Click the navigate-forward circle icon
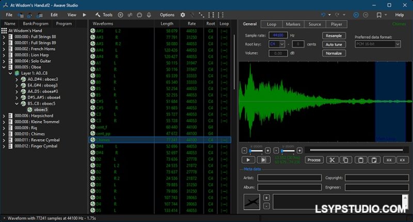Viewport: 413px width, 222px height. [366, 15]
